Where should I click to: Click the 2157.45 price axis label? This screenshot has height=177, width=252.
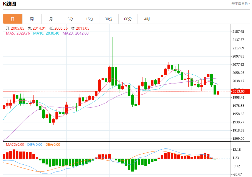(238, 32)
